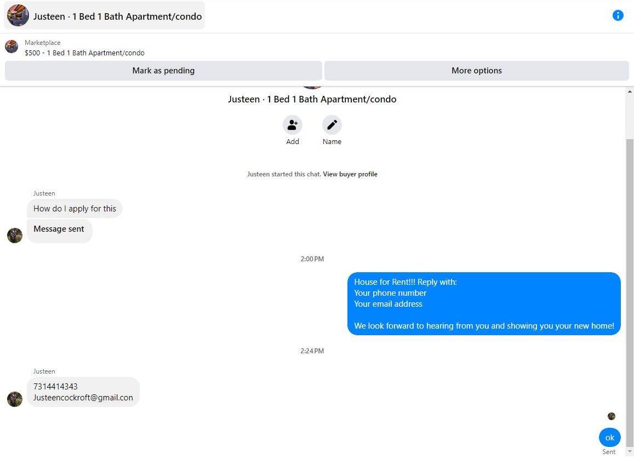
Task: Click the small Marketplace listing photo
Action: coord(12,47)
